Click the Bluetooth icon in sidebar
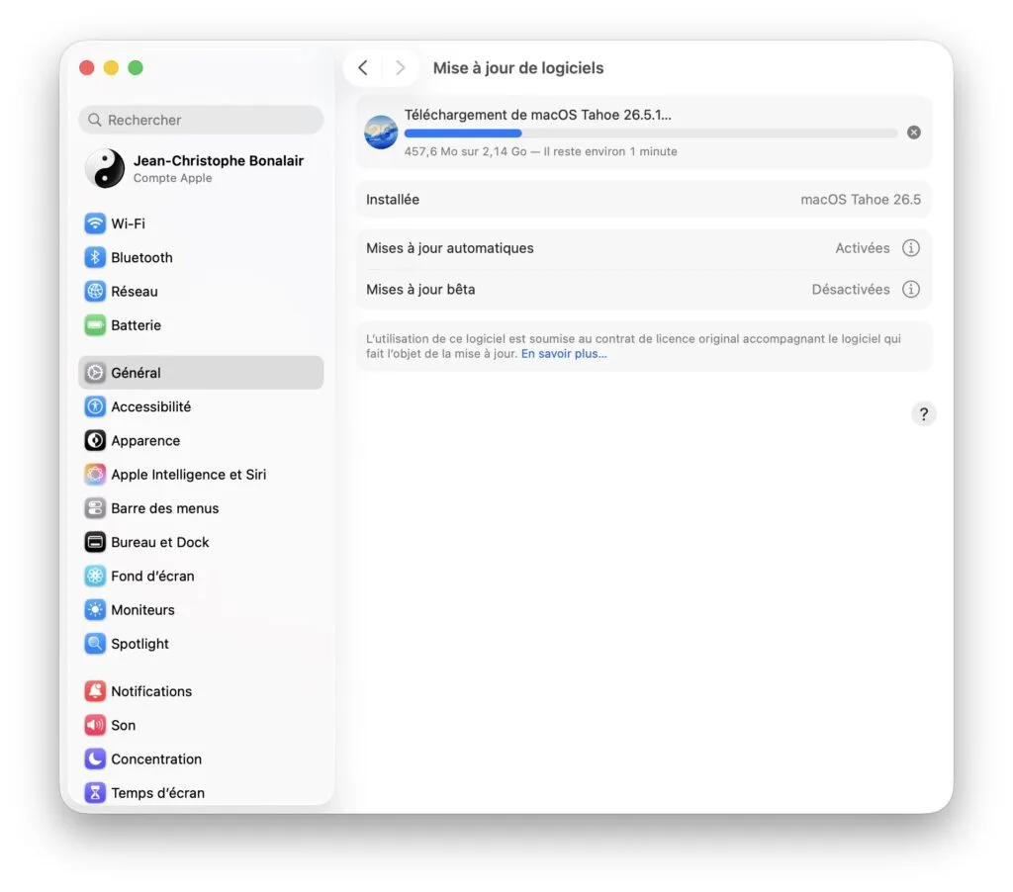 click(x=95, y=258)
